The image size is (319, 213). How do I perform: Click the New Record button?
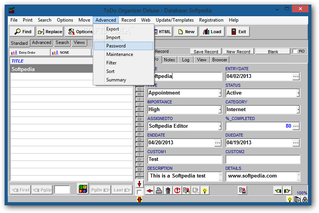[x=238, y=52]
